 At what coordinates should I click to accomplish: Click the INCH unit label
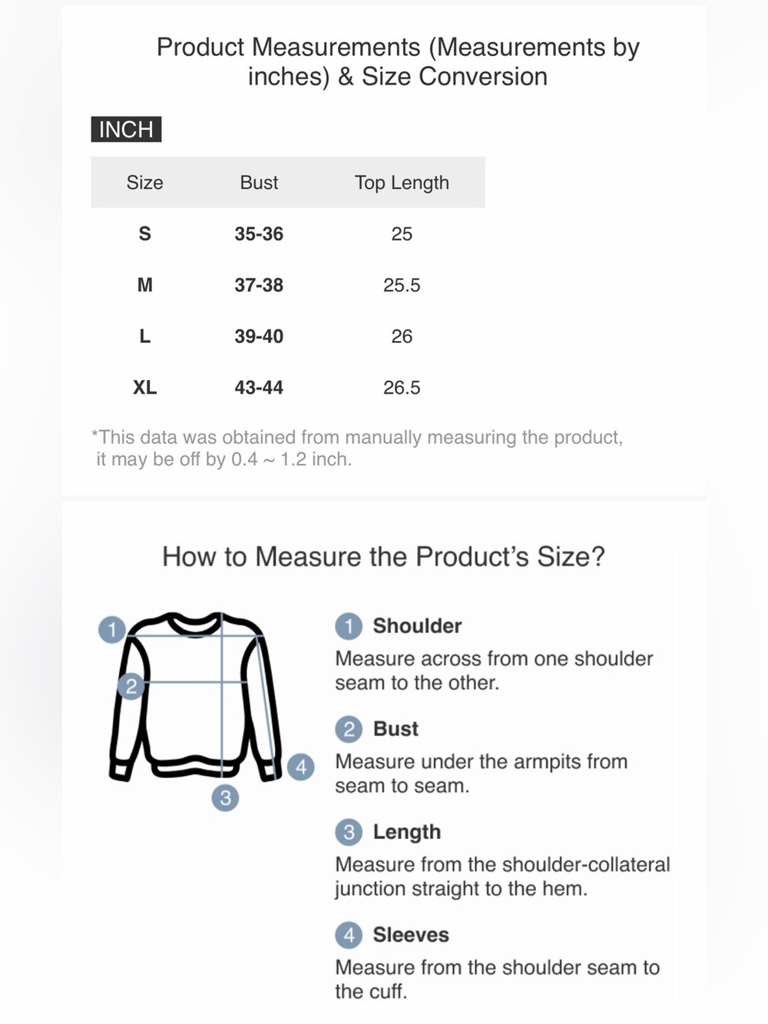[126, 129]
